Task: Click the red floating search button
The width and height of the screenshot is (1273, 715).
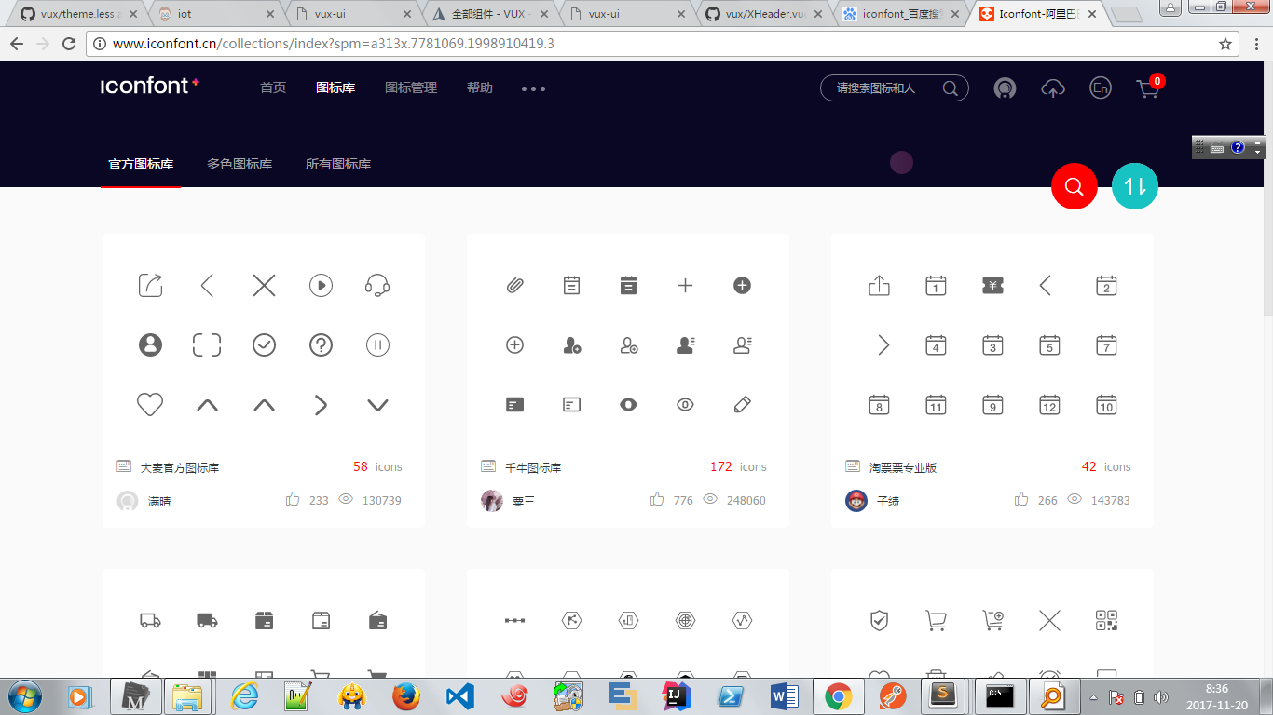Action: (1075, 186)
